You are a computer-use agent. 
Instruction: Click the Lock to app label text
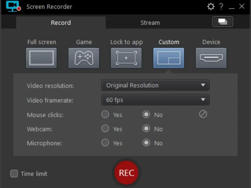[x=126, y=42]
